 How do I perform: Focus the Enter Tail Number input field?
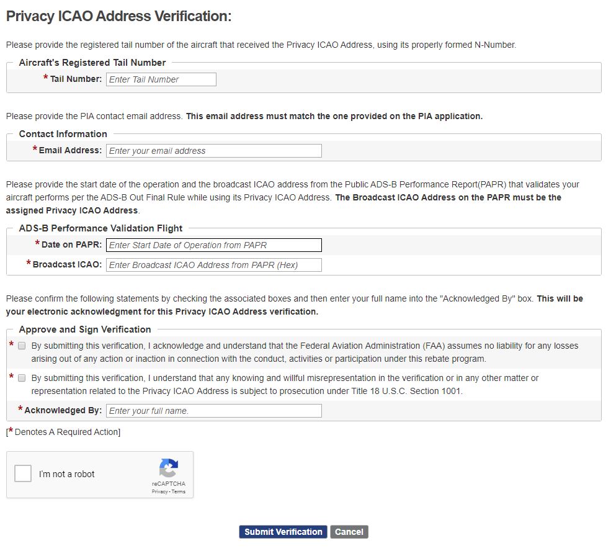pyautogui.click(x=161, y=79)
